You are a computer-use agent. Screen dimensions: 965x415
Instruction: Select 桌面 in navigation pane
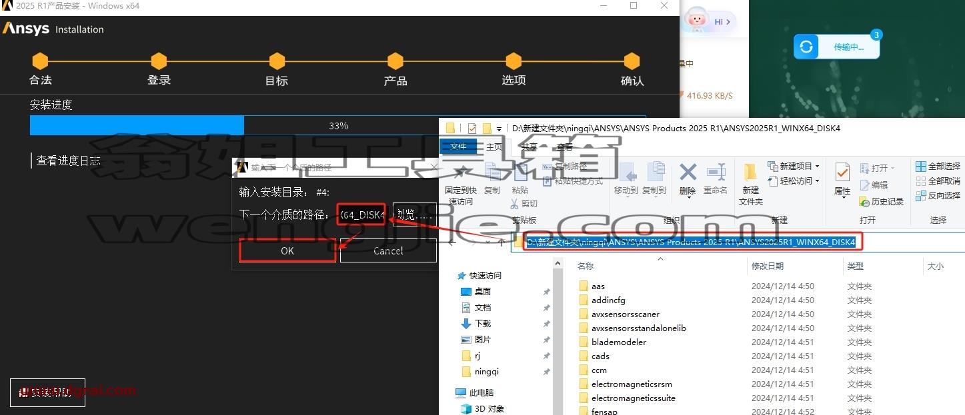(483, 291)
